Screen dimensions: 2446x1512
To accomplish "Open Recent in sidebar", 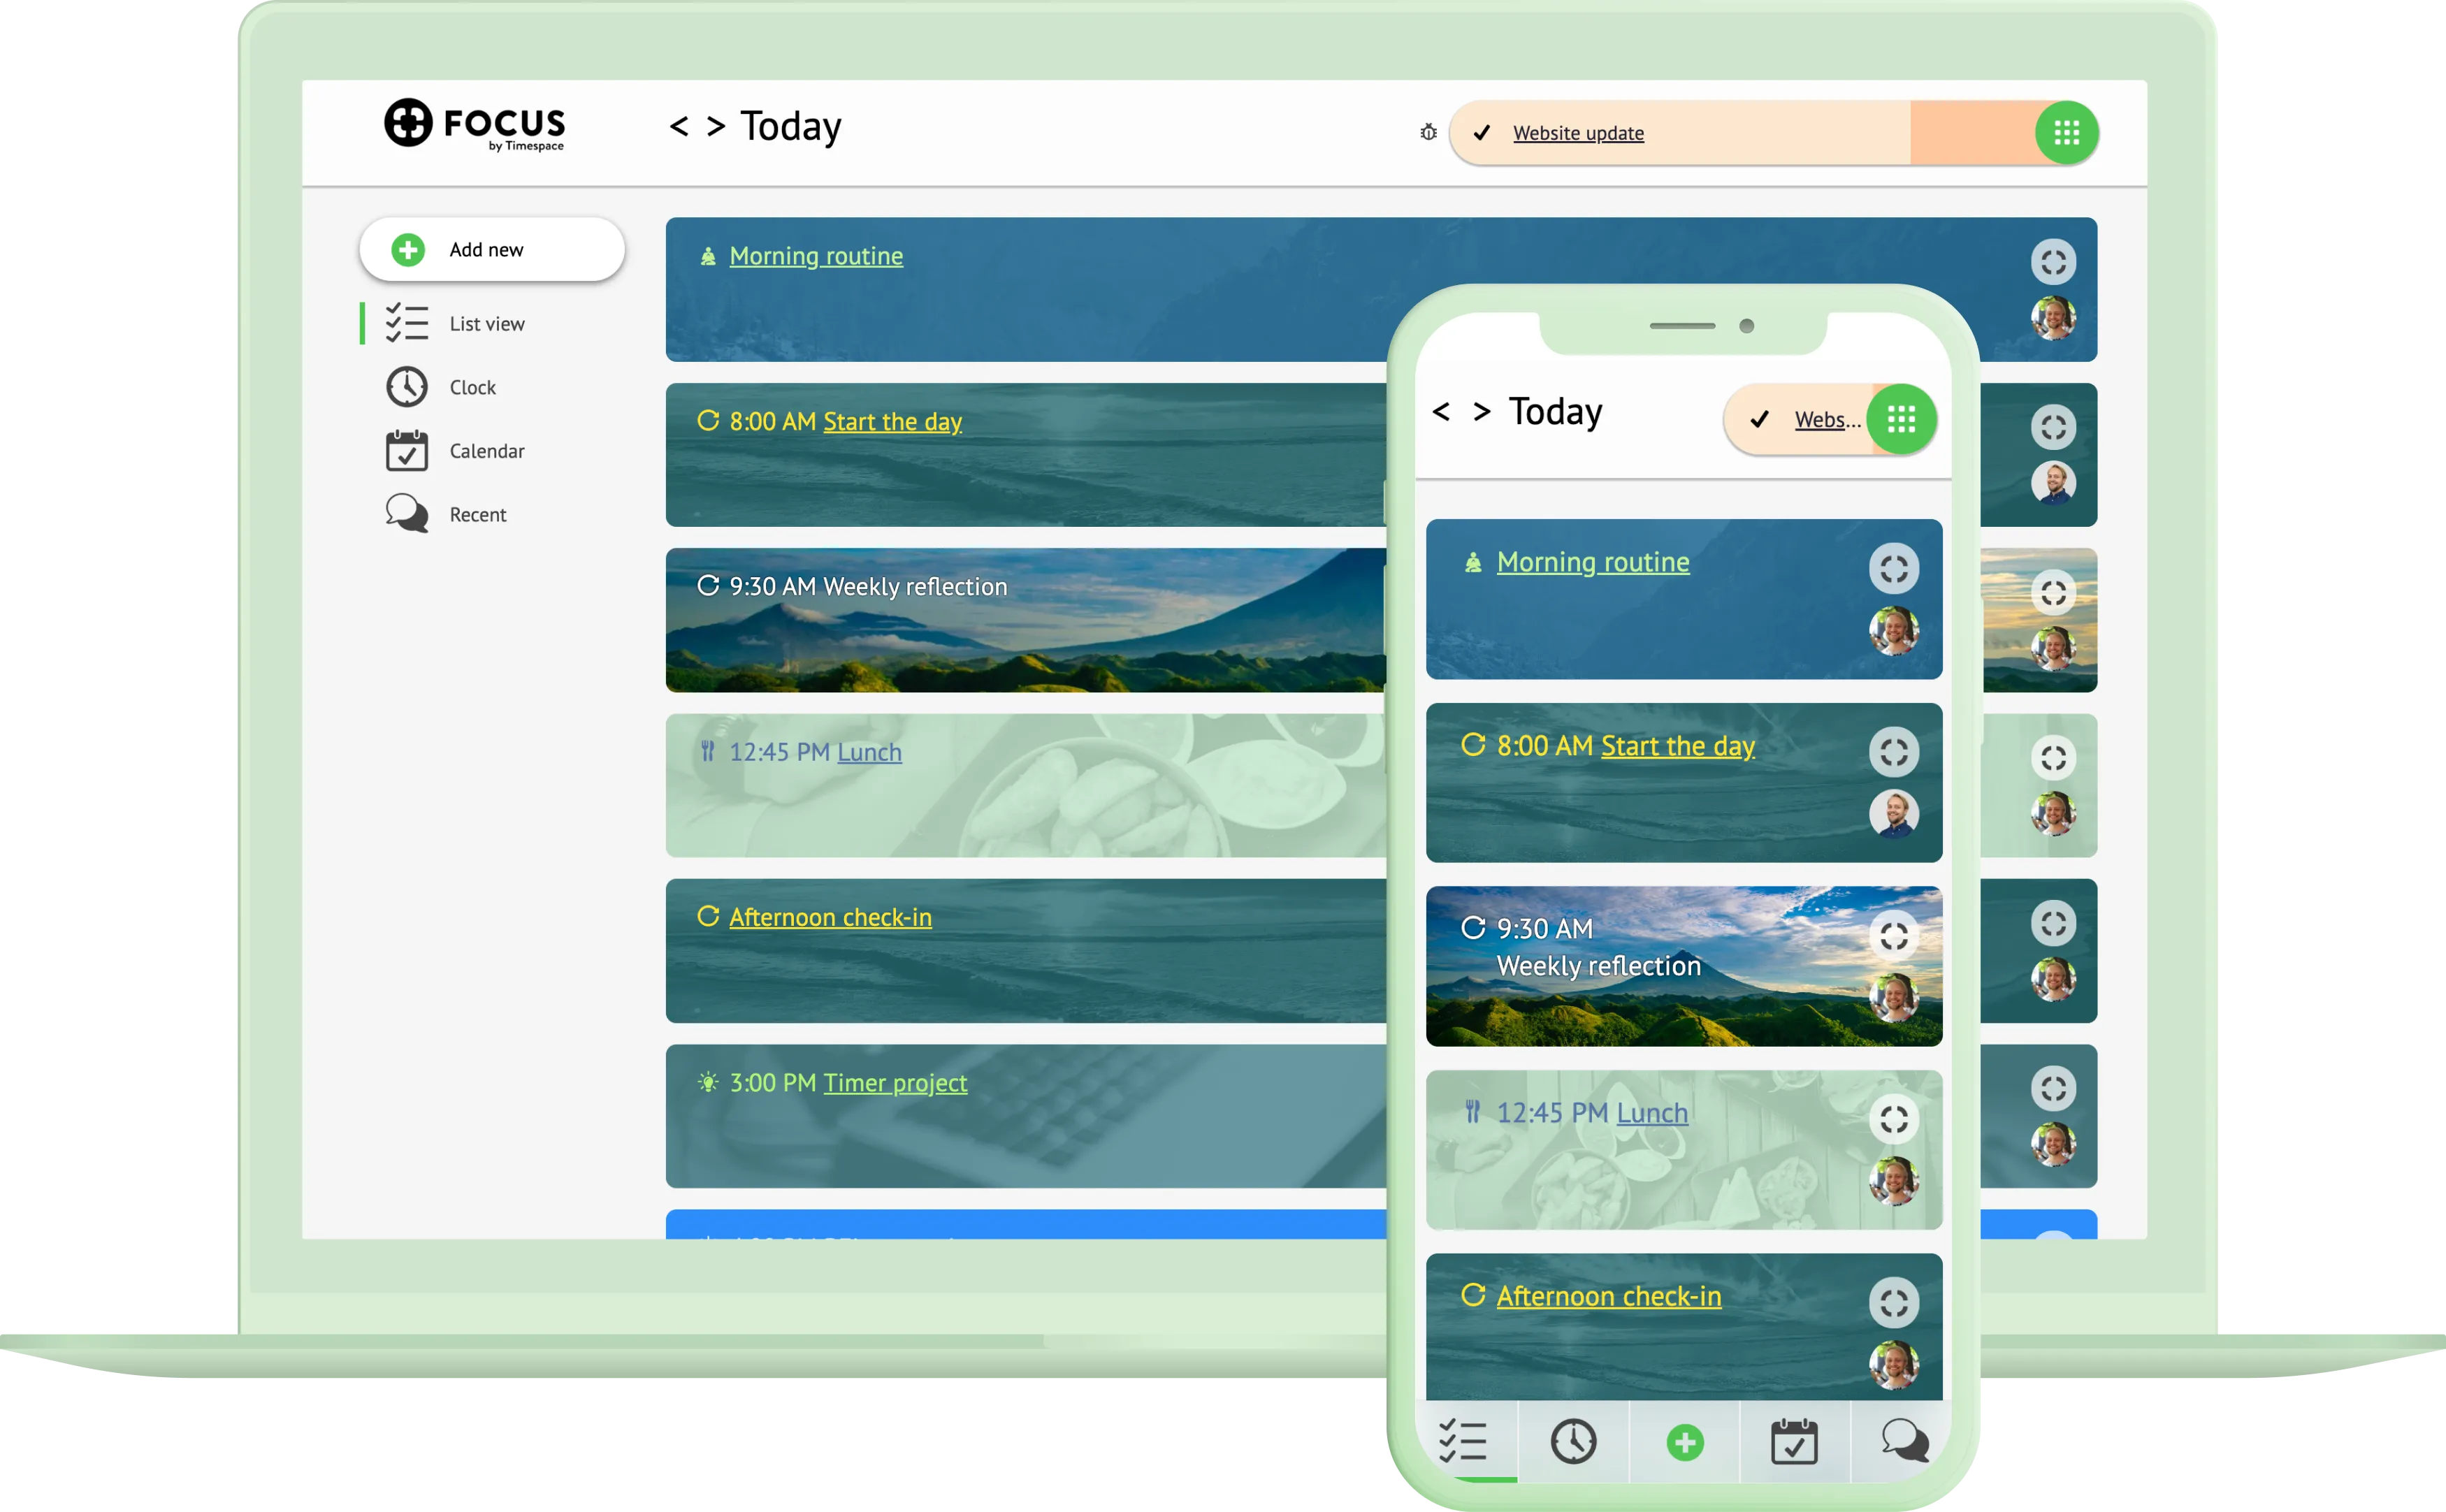I will (447, 514).
